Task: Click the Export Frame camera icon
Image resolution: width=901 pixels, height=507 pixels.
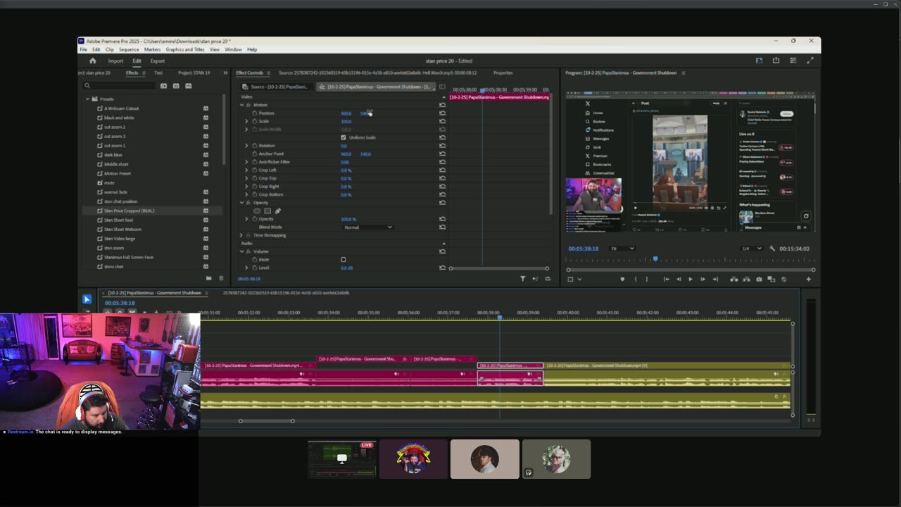Action: [759, 280]
